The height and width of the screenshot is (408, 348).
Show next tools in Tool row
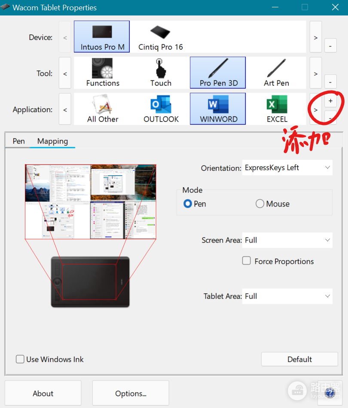click(x=315, y=73)
